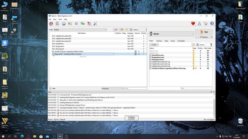Expand the mod list Filter panel
The image size is (248, 139).
[x=50, y=88]
